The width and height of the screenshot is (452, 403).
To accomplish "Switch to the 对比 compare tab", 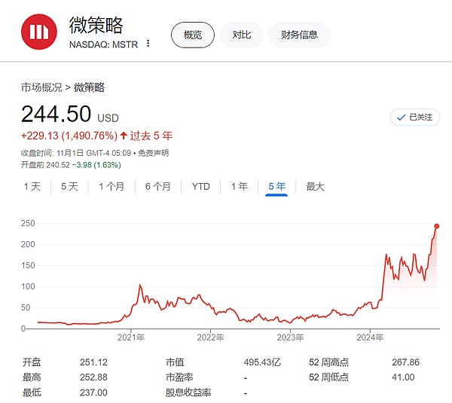I will 241,35.
